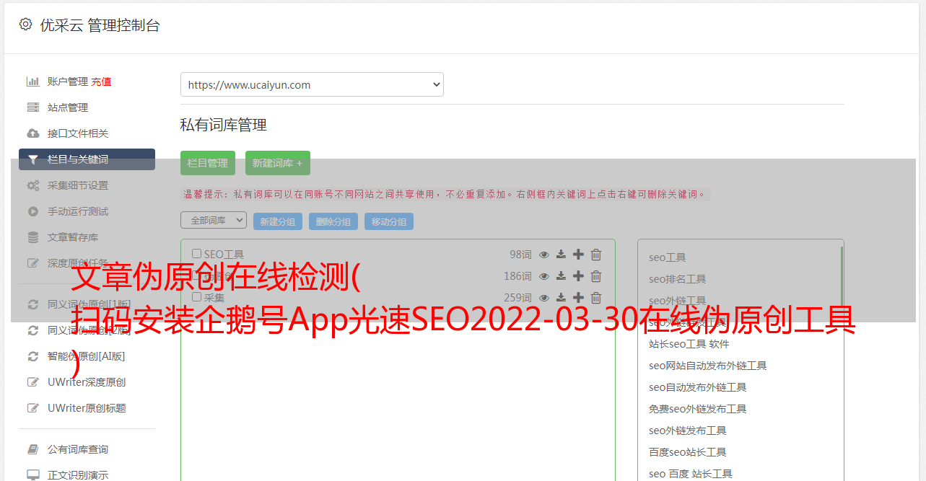Open 同义词伪原创[1版] in the sidebar
This screenshot has width=926, height=481.
[x=89, y=304]
